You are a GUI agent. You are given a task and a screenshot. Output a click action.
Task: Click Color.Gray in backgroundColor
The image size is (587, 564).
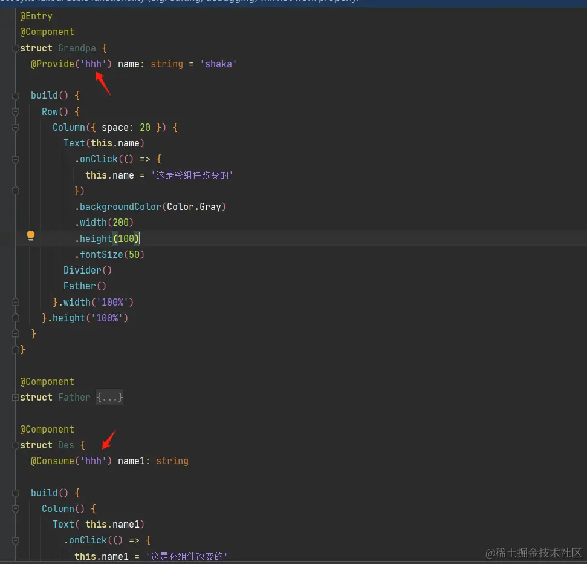pyautogui.click(x=194, y=206)
